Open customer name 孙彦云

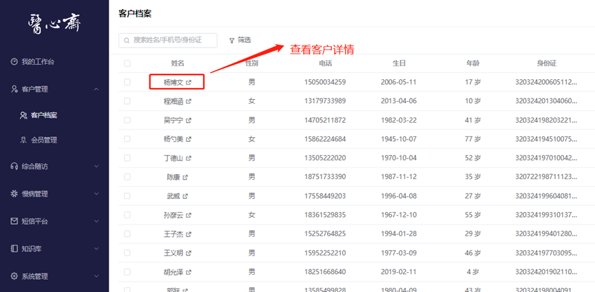click(174, 216)
